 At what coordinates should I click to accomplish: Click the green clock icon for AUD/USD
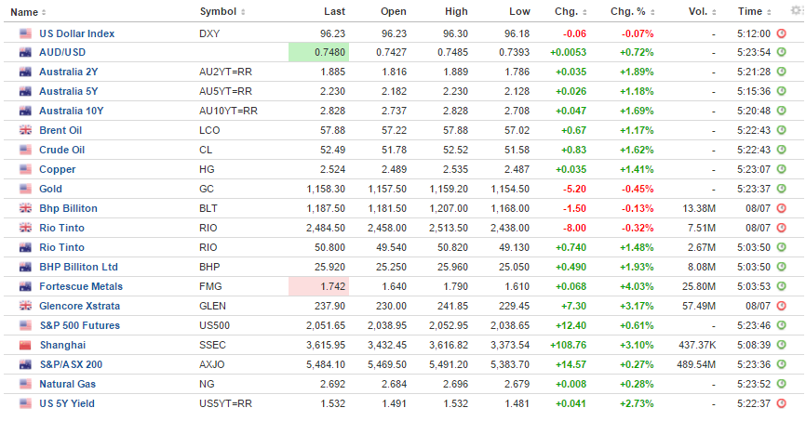782,52
